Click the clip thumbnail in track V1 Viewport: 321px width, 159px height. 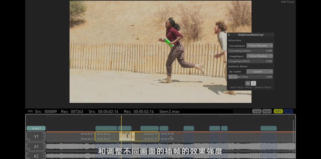tap(127, 136)
